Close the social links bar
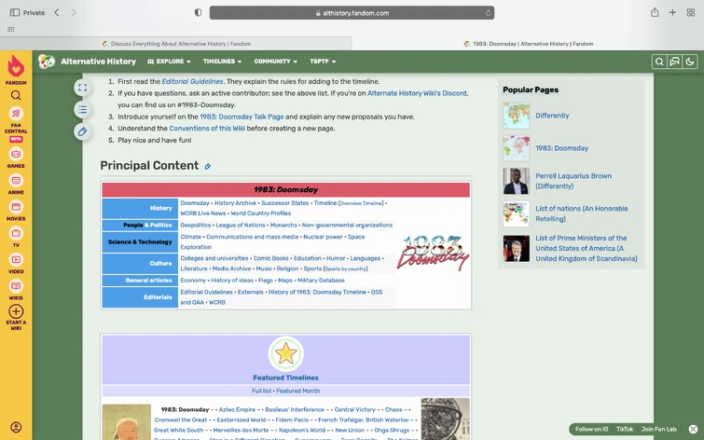 (x=693, y=429)
